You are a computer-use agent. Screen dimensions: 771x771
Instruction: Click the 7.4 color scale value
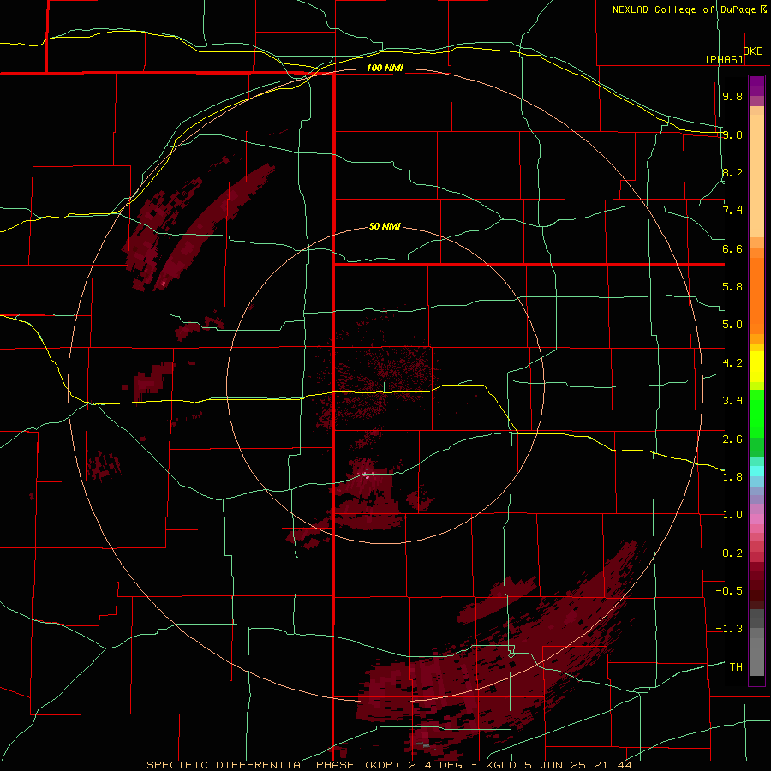[x=732, y=211]
